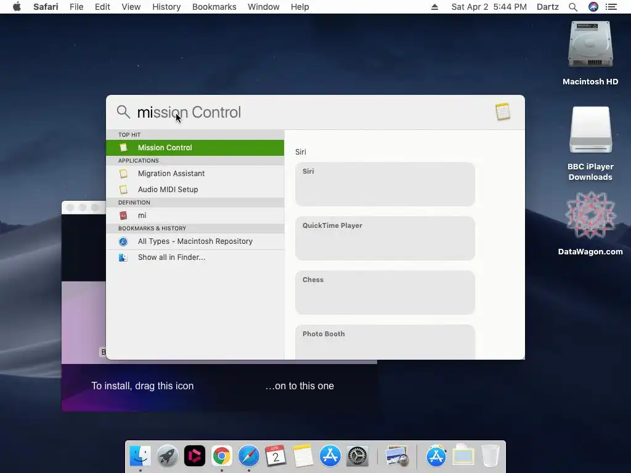Open Notification Center list icon
This screenshot has height=473, width=631.
click(x=611, y=7)
